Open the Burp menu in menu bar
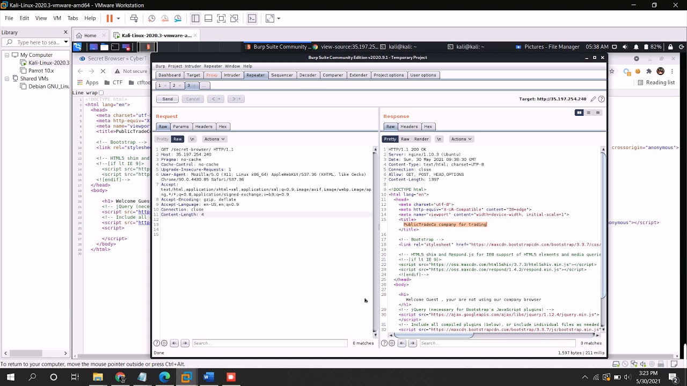687x386 pixels. coord(160,66)
